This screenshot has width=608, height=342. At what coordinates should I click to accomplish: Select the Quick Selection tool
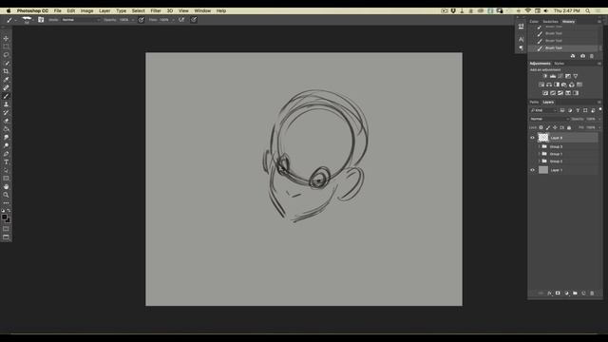pyautogui.click(x=6, y=64)
